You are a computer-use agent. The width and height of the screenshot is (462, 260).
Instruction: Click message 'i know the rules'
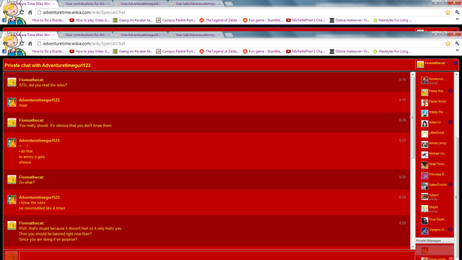[x=32, y=203]
